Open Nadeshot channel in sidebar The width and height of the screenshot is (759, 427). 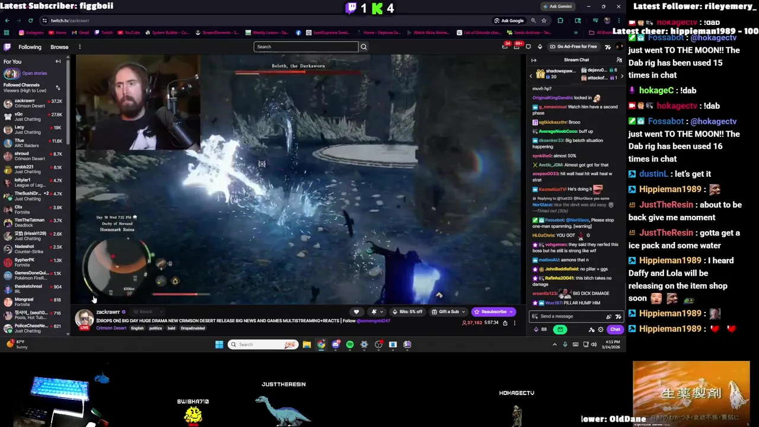(x=34, y=249)
